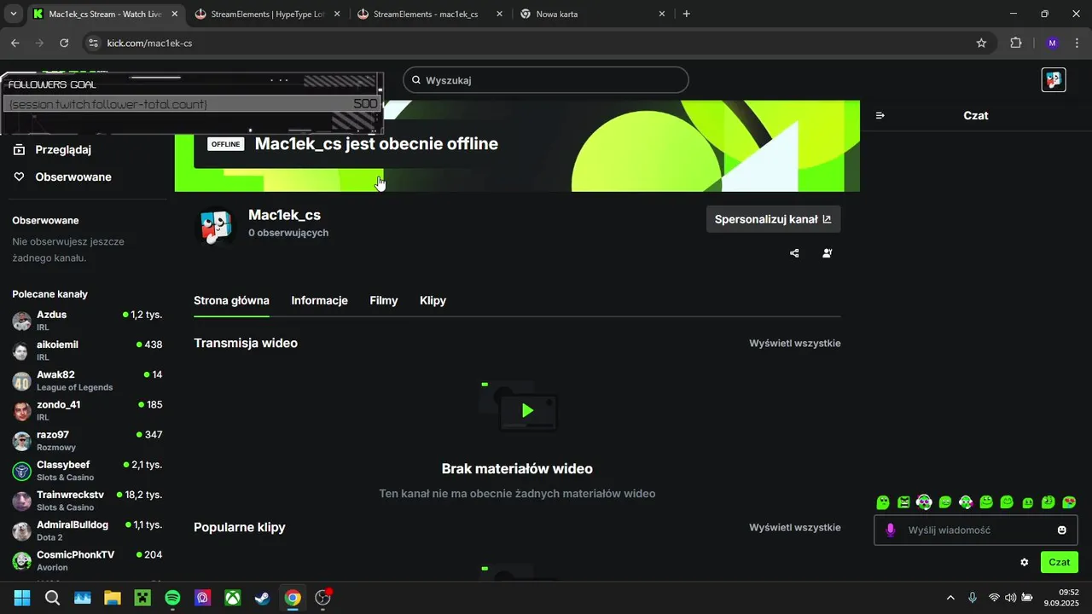1092x614 pixels.
Task: Open Classybeef recommended channel
Action: point(87,471)
